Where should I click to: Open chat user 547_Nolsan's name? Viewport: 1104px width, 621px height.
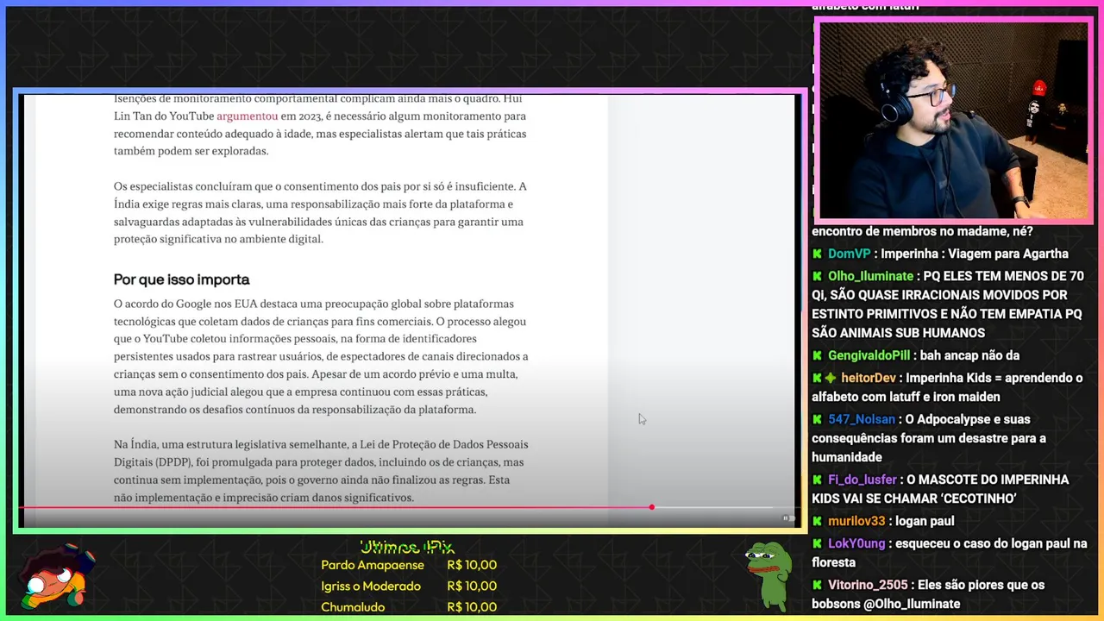[862, 419]
